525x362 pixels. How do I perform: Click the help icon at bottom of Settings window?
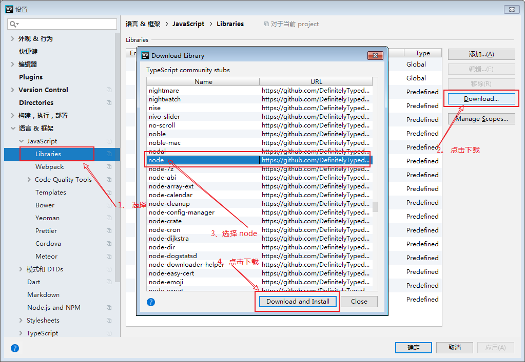click(x=15, y=348)
